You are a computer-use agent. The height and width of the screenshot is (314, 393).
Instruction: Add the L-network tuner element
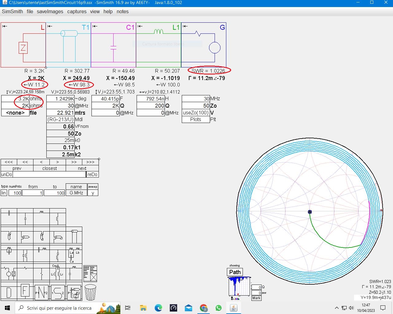point(74,272)
